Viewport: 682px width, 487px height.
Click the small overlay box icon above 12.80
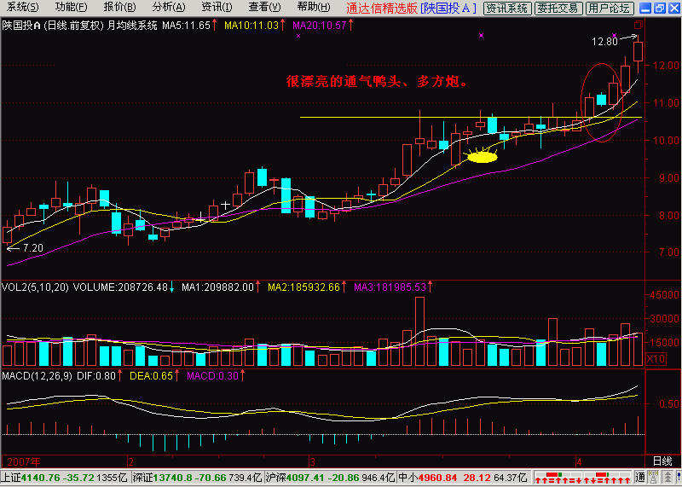[x=636, y=26]
